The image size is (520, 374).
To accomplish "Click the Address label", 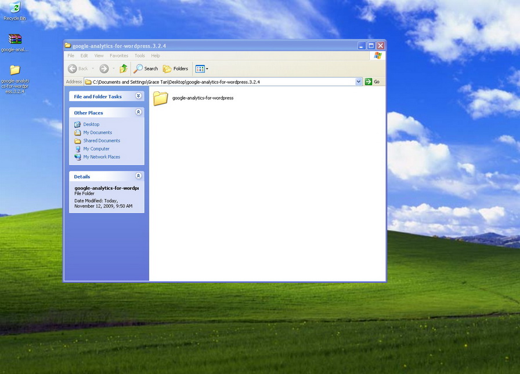I will click(74, 82).
